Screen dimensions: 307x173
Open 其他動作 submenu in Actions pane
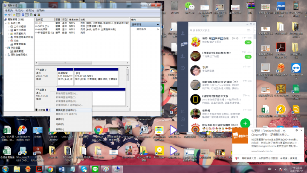(145, 29)
